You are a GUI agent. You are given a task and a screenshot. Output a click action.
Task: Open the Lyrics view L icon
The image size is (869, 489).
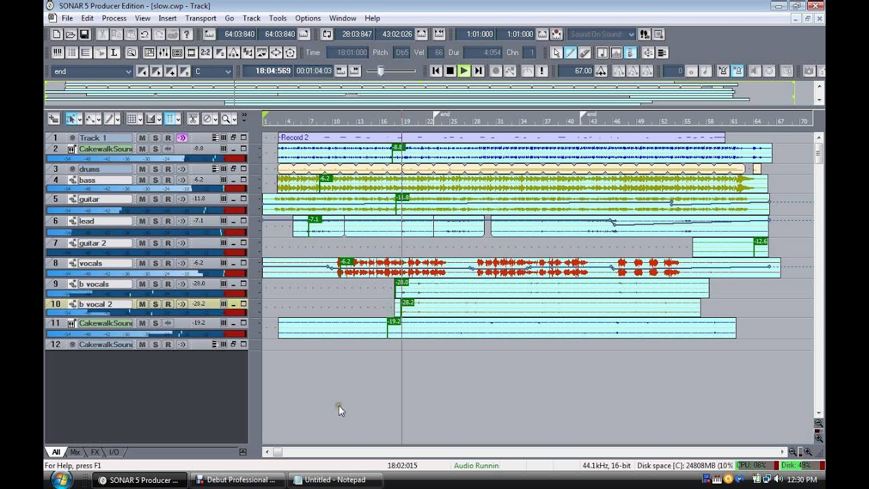[113, 52]
